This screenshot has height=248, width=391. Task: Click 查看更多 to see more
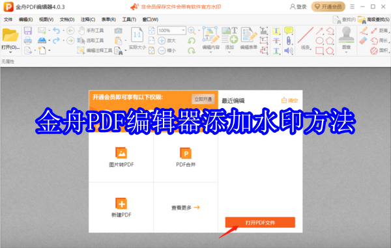coord(186,208)
